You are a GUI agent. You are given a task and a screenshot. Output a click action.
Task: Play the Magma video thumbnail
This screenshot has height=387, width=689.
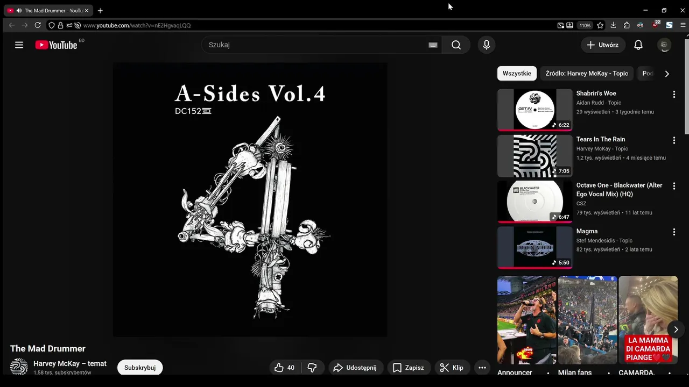tap(535, 248)
